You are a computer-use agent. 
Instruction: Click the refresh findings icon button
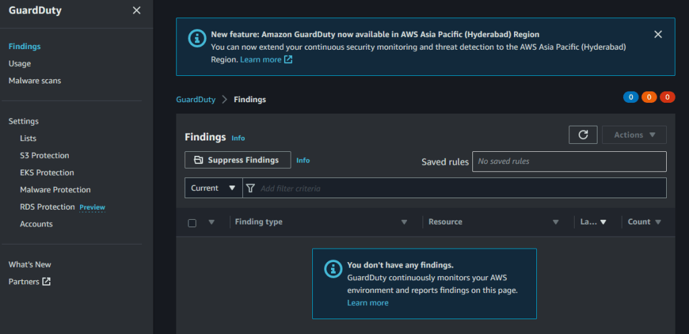(583, 135)
